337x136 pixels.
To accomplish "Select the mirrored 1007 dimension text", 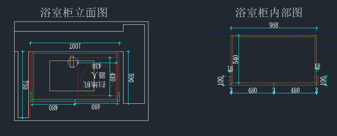I will click(75, 46).
